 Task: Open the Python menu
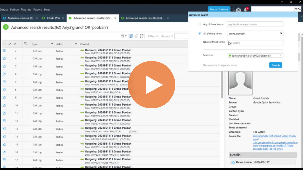tap(14, 10)
